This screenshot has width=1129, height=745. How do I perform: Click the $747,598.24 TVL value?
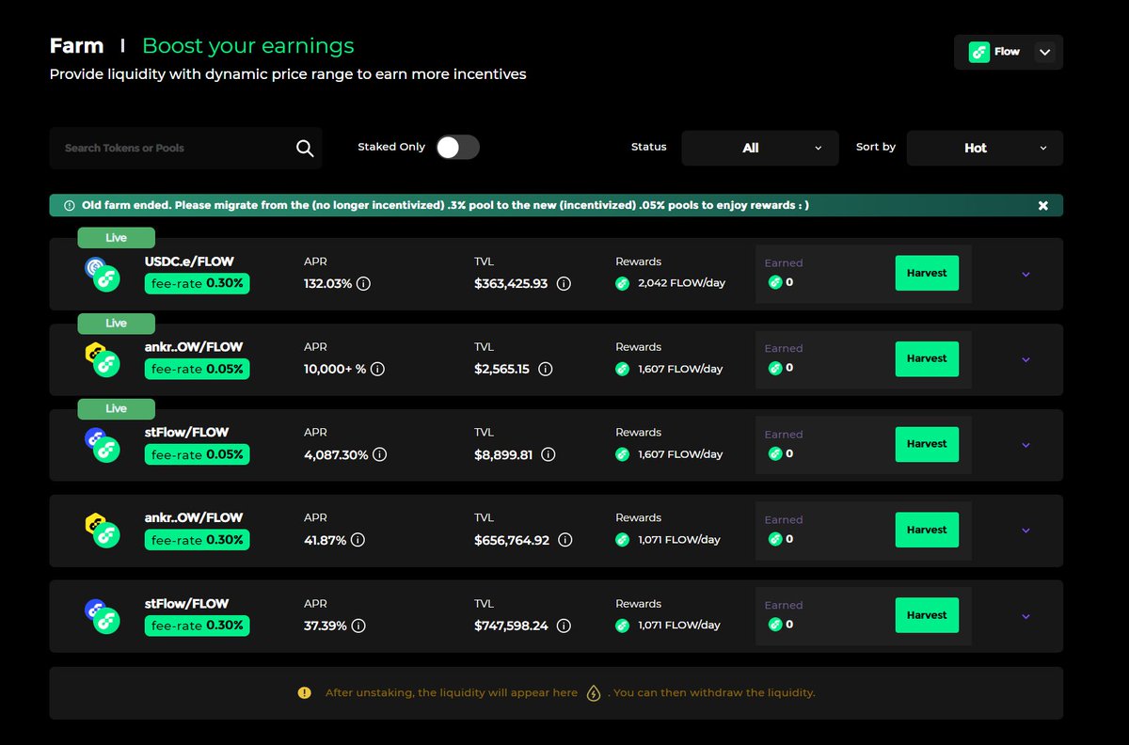(x=512, y=626)
